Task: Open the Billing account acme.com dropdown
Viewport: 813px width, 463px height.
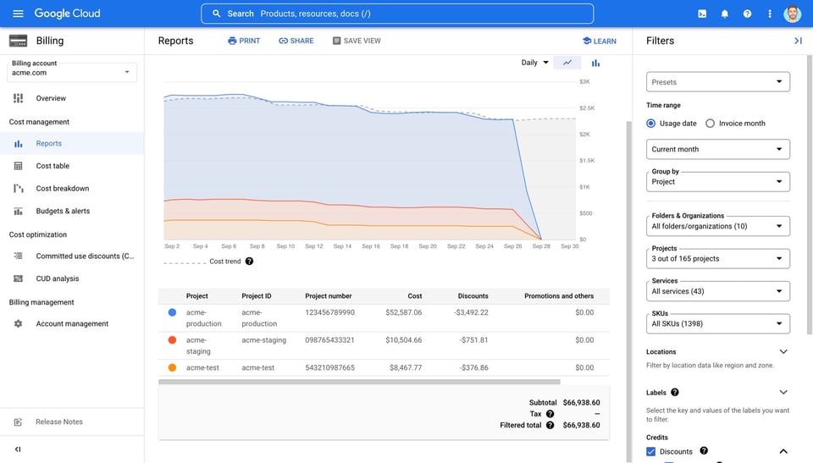Action: point(72,72)
